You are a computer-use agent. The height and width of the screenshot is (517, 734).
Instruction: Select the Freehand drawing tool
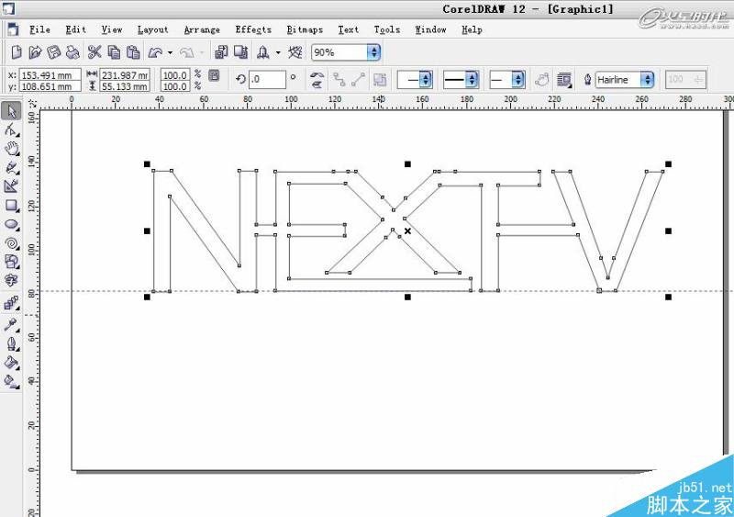11,167
